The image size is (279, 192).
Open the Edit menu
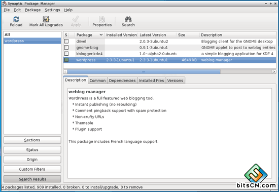coord(17,10)
